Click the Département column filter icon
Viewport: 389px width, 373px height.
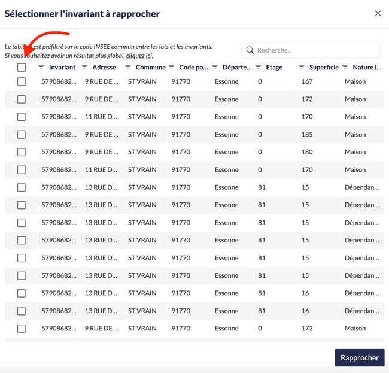(x=215, y=67)
